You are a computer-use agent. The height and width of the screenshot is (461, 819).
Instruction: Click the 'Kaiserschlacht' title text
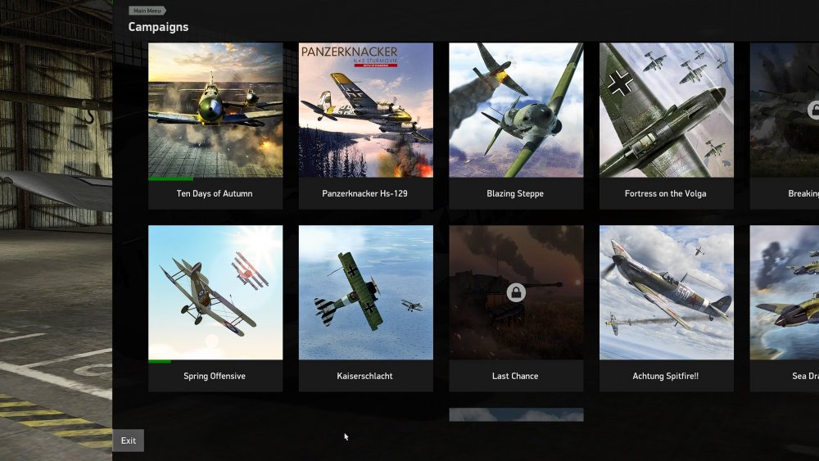point(364,376)
